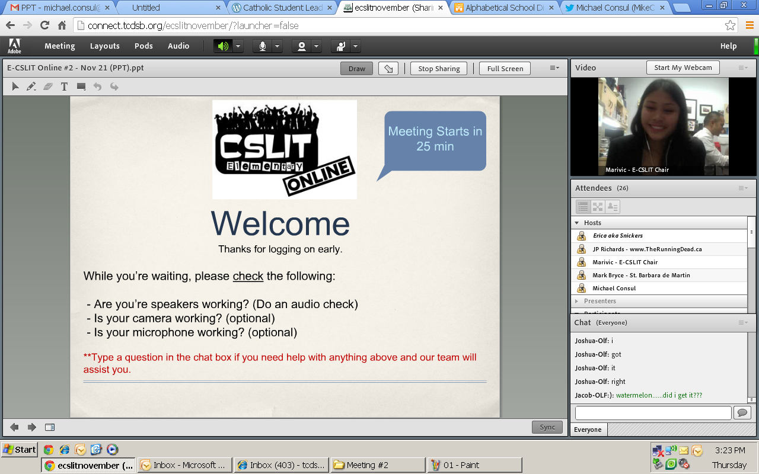Open the Layouts menu
The height and width of the screenshot is (474, 759).
pyautogui.click(x=104, y=46)
